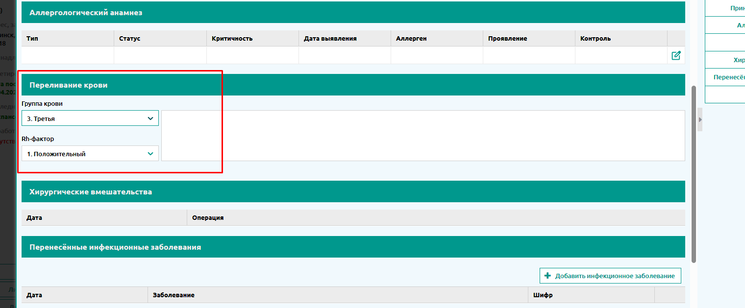Select the 'Ал…' item in right navigation
Viewport: 745px width, 308px height.
740,25
